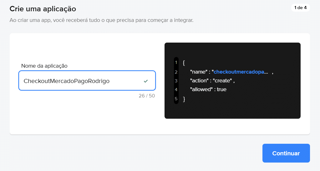Click line number 1 in code preview
This screenshot has height=171, width=320.
point(176,63)
